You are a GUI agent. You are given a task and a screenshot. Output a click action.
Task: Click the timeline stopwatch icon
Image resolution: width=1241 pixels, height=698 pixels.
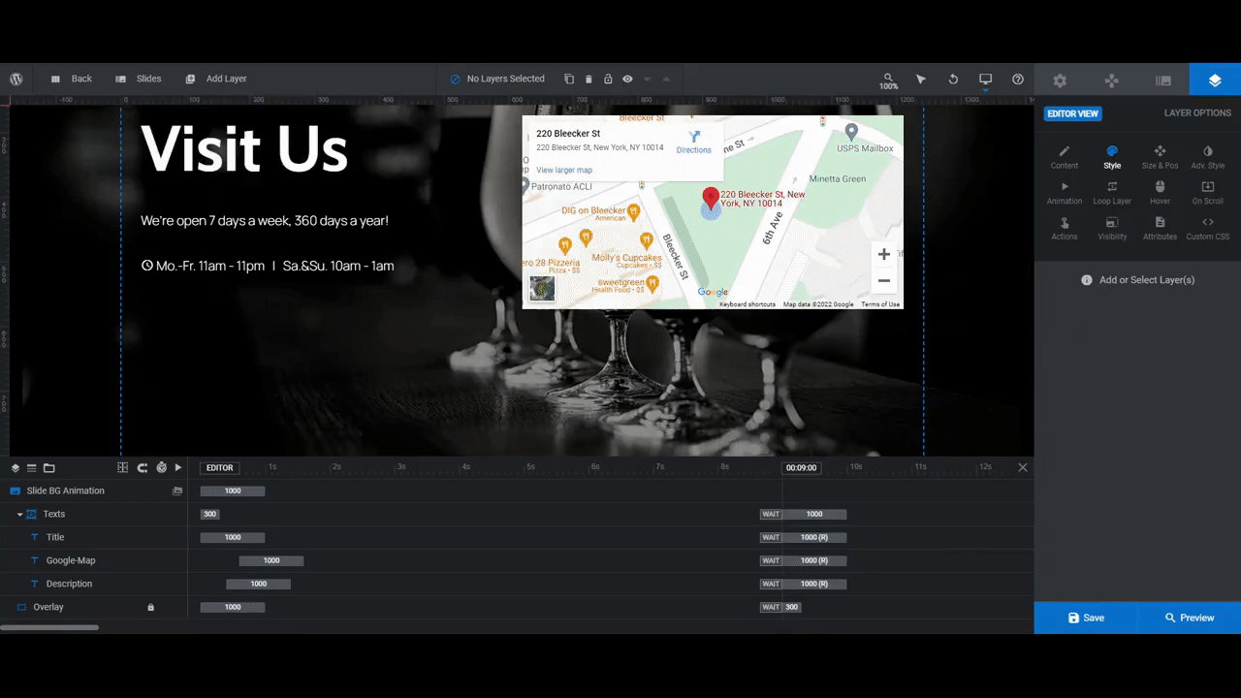pyautogui.click(x=161, y=467)
